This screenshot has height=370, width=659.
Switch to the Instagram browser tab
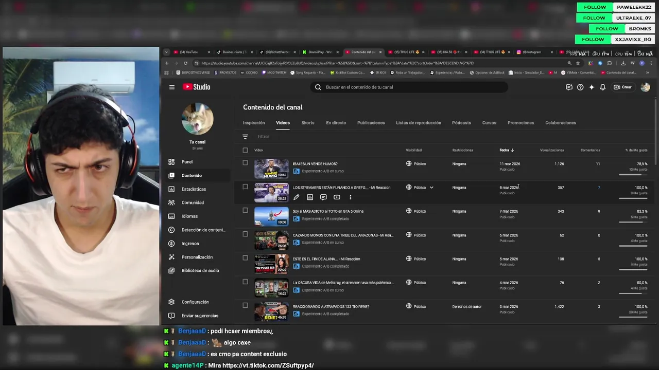pyautogui.click(x=533, y=52)
